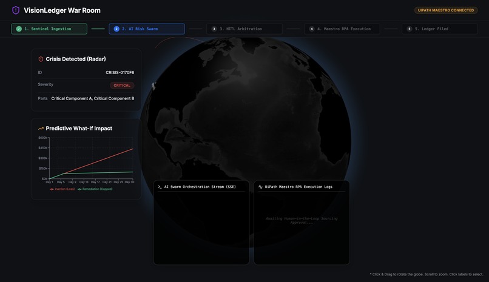The height and width of the screenshot is (282, 489).
Task: Click the CRITICAL severity badge
Action: point(122,86)
